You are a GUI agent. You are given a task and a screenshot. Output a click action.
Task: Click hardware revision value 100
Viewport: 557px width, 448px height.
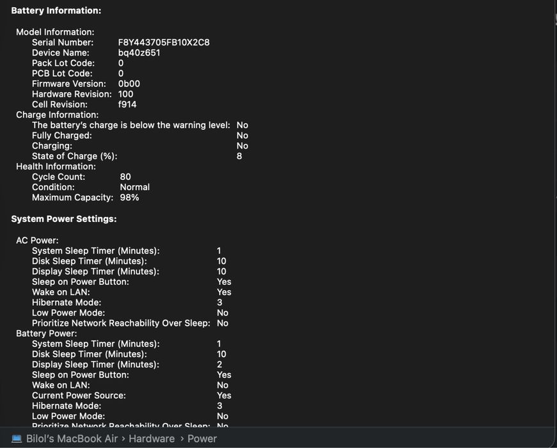[x=126, y=94]
